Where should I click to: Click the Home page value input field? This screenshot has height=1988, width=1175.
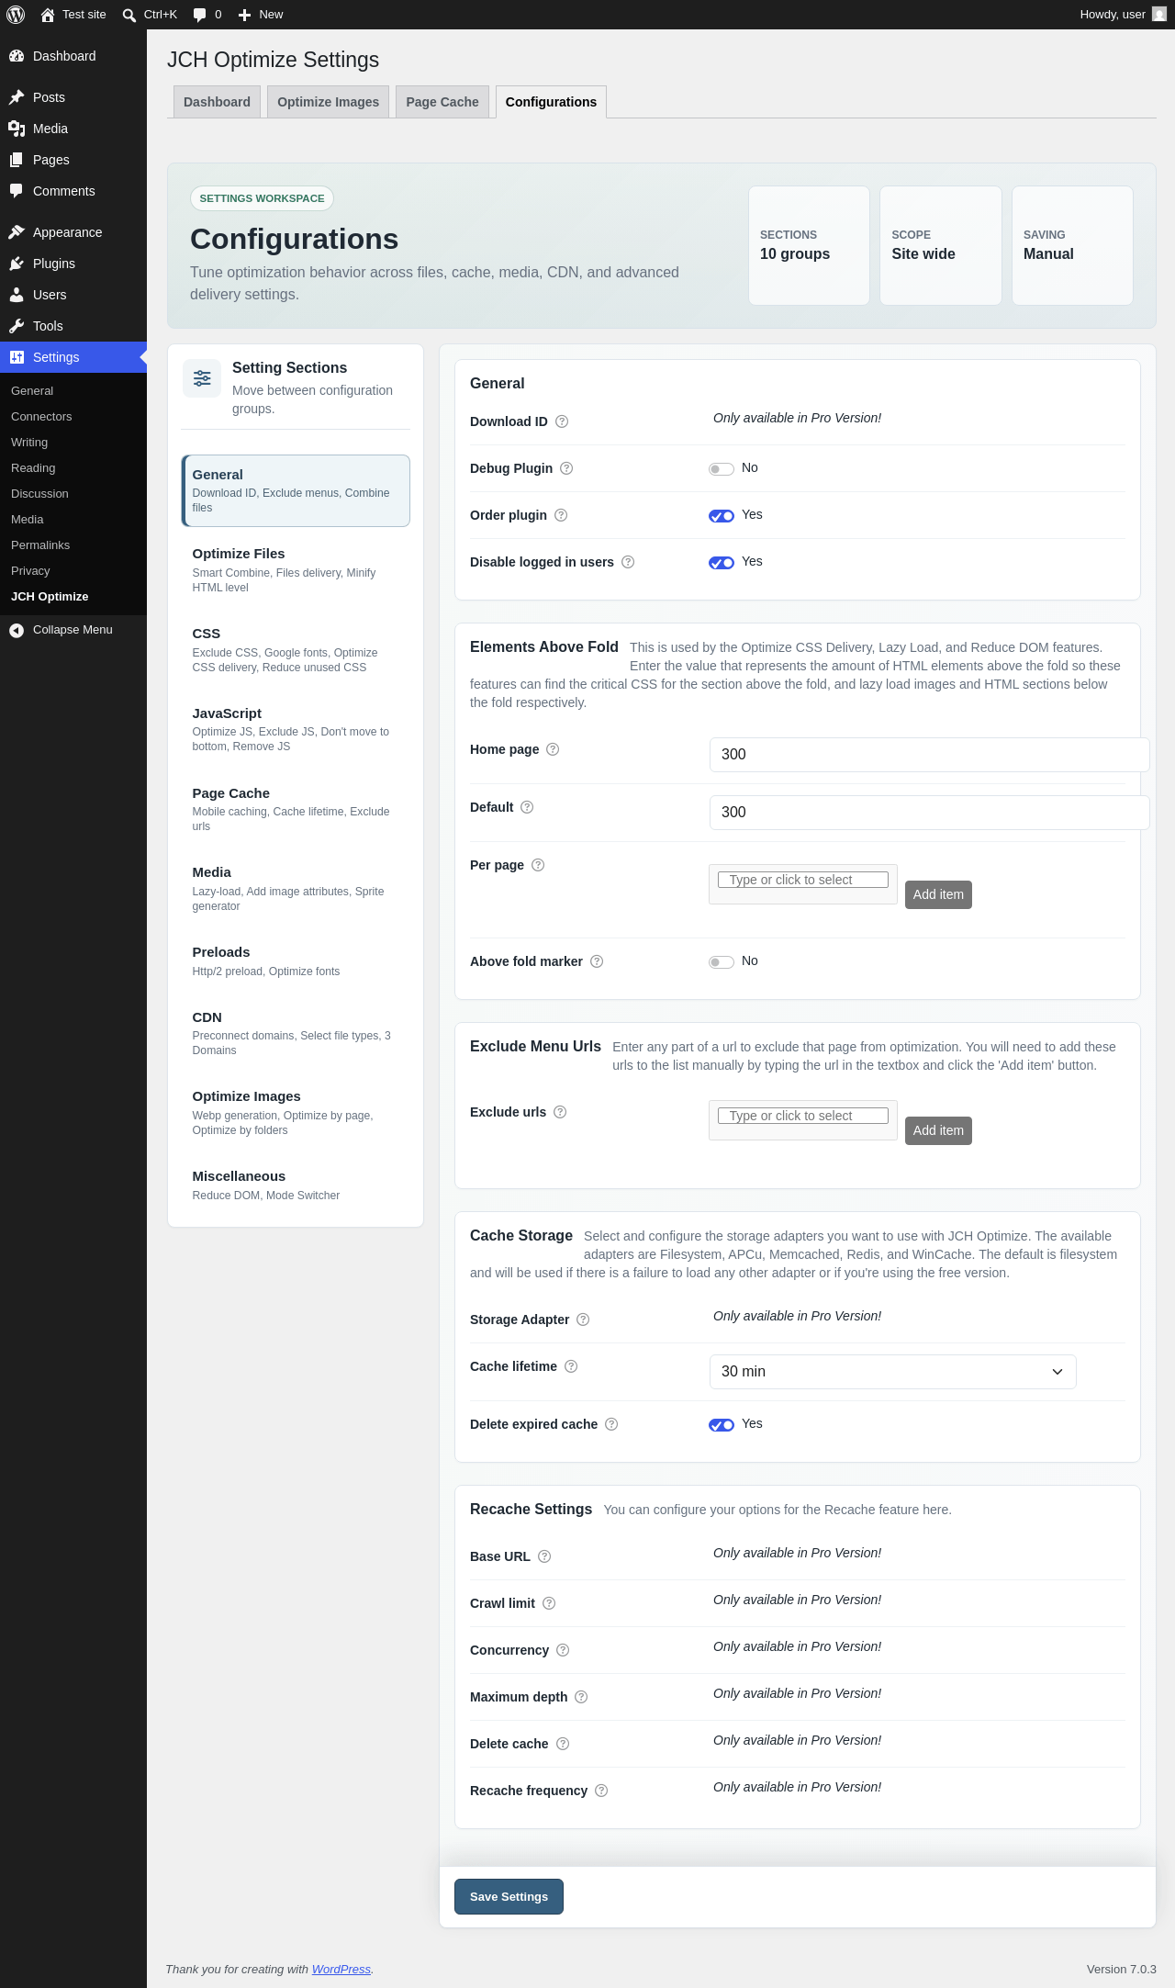pos(929,755)
